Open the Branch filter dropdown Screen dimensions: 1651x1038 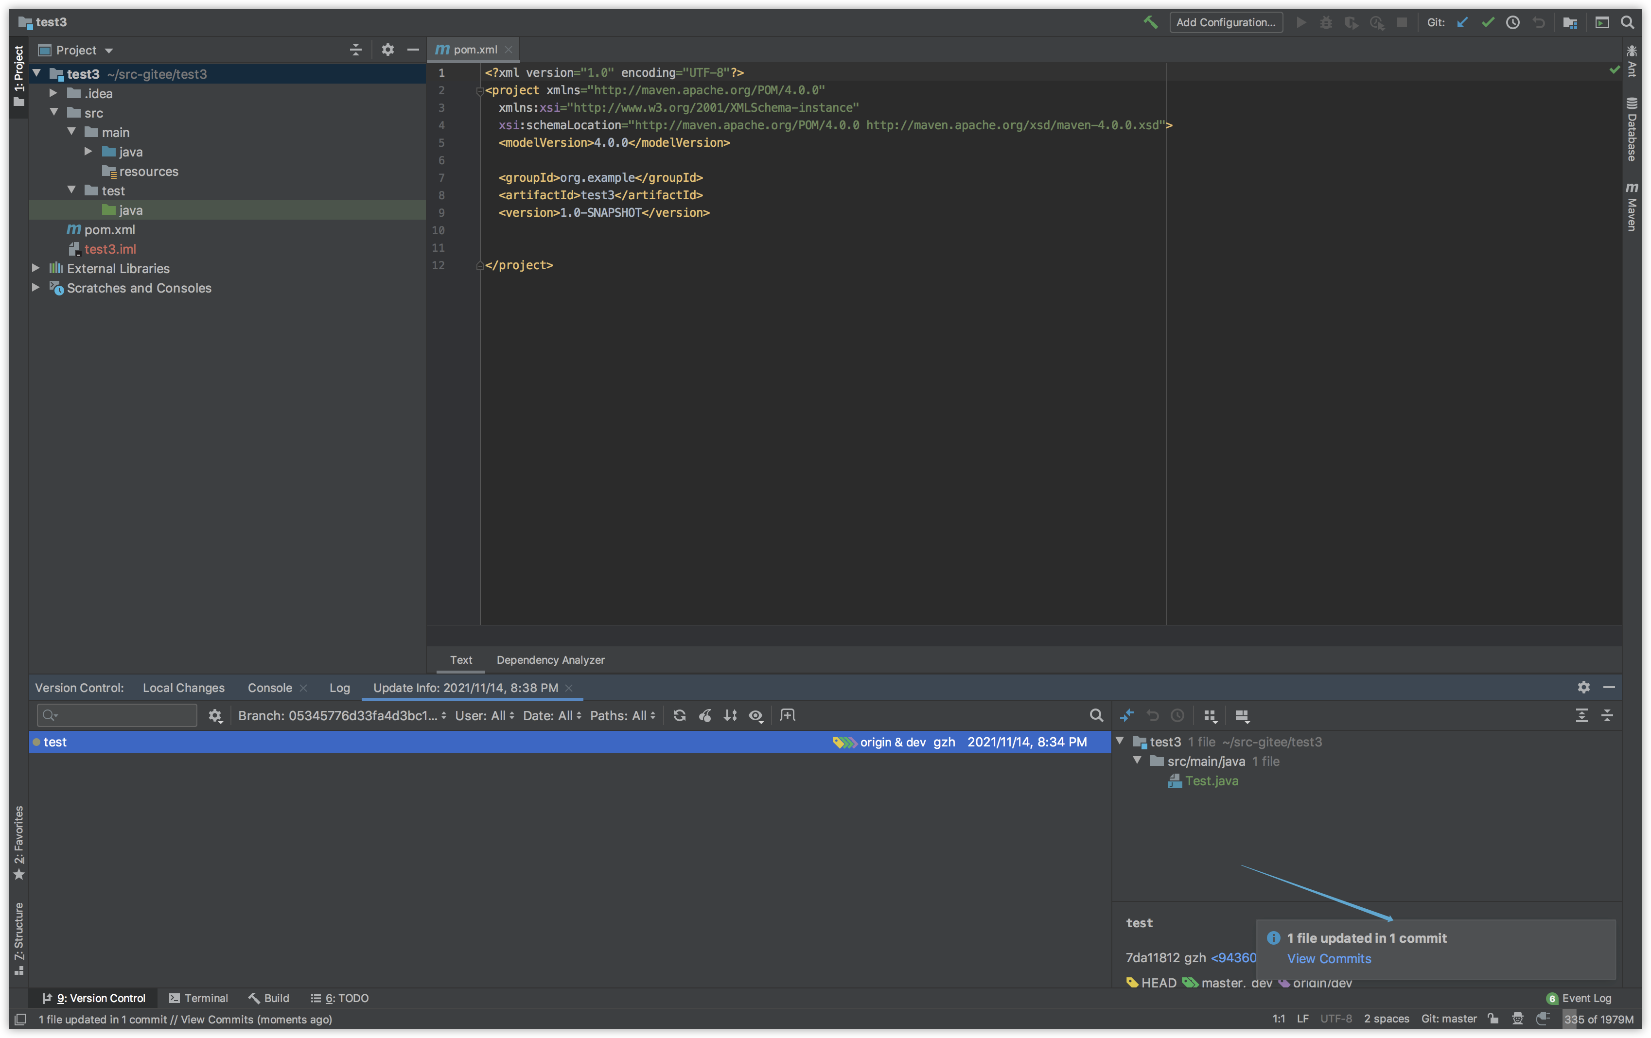[341, 715]
